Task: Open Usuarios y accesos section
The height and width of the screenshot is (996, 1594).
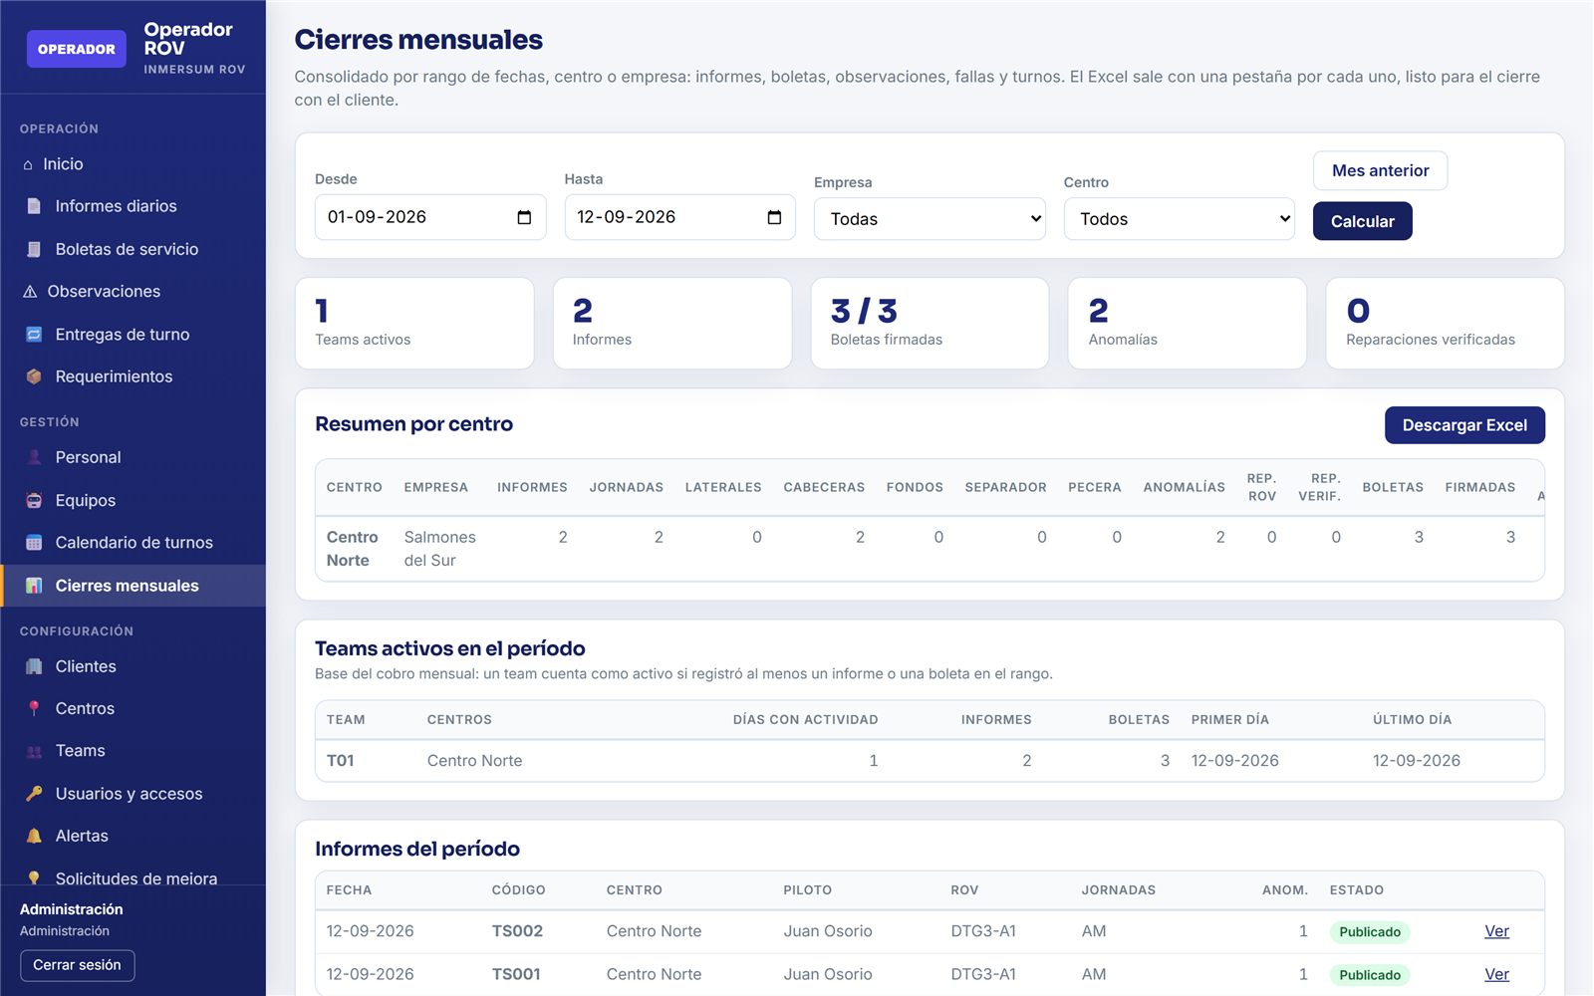Action: [133, 794]
